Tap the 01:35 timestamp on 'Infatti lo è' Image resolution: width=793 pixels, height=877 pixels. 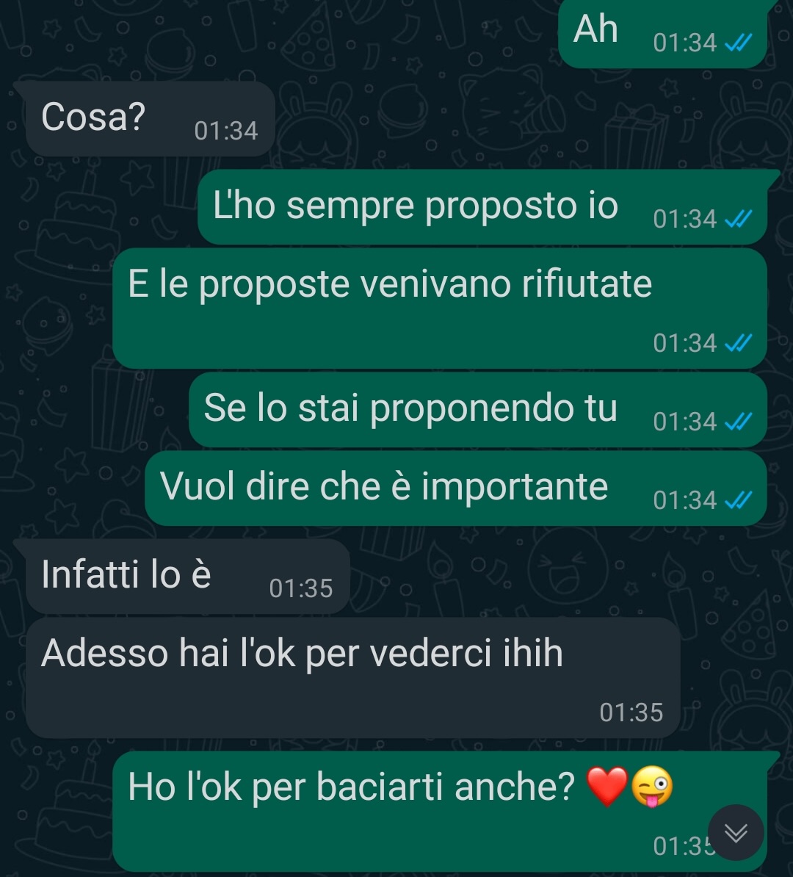pyautogui.click(x=301, y=588)
